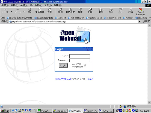
Task: Follow the Help? link
Action: 90,79
